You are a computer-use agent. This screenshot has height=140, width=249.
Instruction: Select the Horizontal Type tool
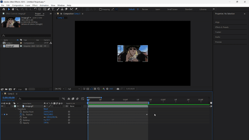pyautogui.click(x=53, y=9)
